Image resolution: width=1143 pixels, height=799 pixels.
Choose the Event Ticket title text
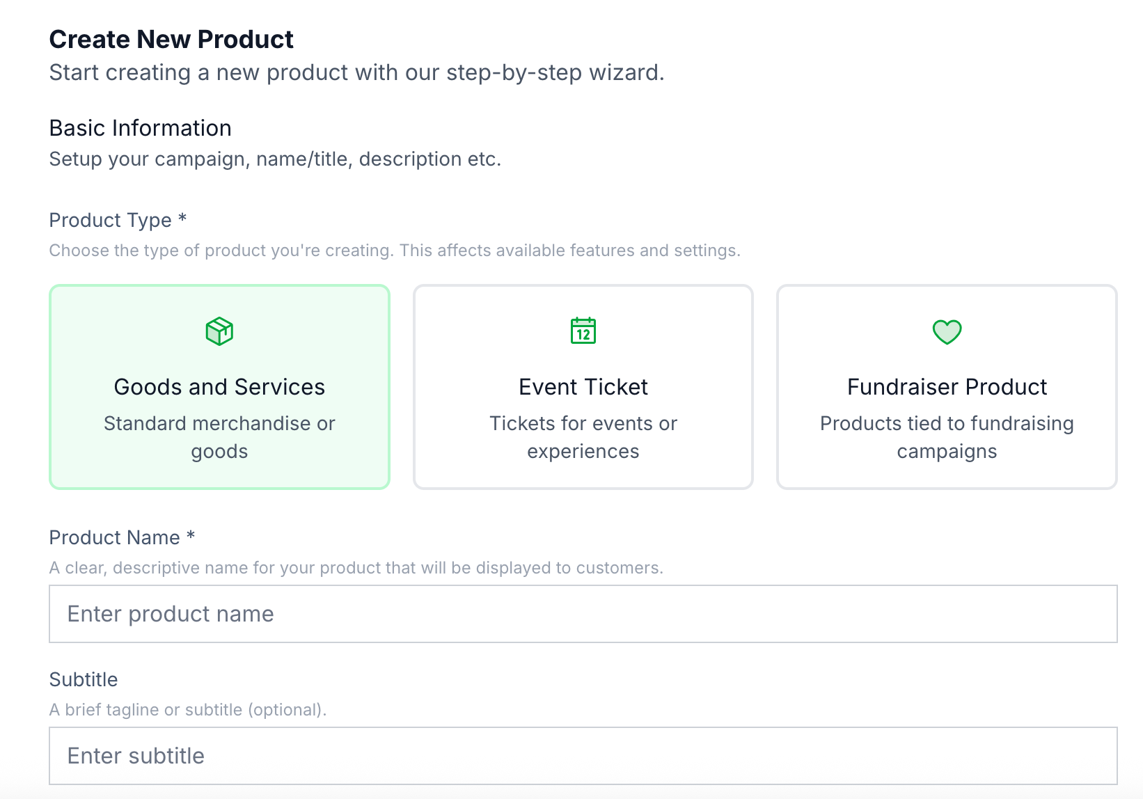coord(583,387)
